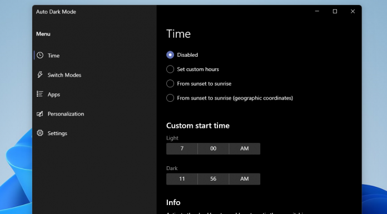Viewport: 387px width, 214px height.
Task: Click the Time page title
Action: point(178,34)
